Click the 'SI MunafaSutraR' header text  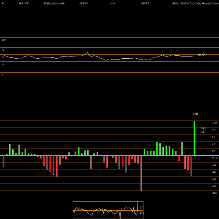(x=54, y=4)
